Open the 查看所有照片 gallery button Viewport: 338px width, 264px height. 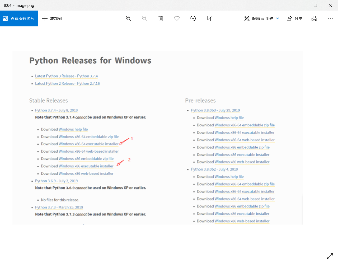[19, 18]
